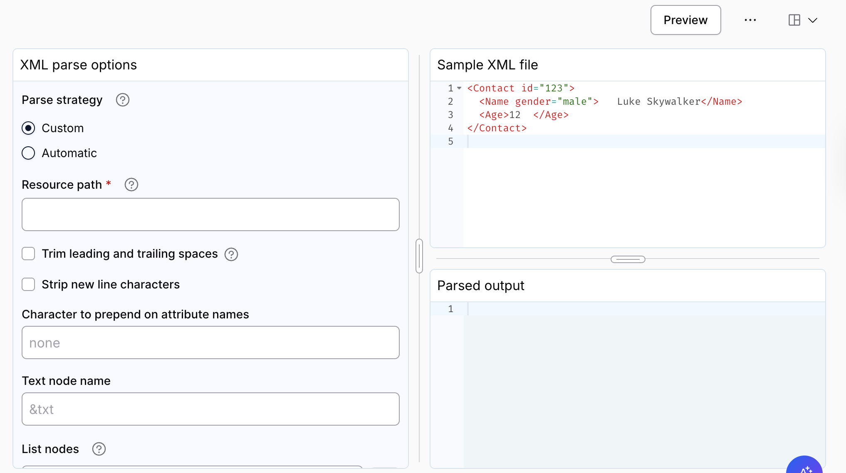Screen dimensions: 846x473
Task: Click the vertical panel splitter handle
Action: pos(419,256)
